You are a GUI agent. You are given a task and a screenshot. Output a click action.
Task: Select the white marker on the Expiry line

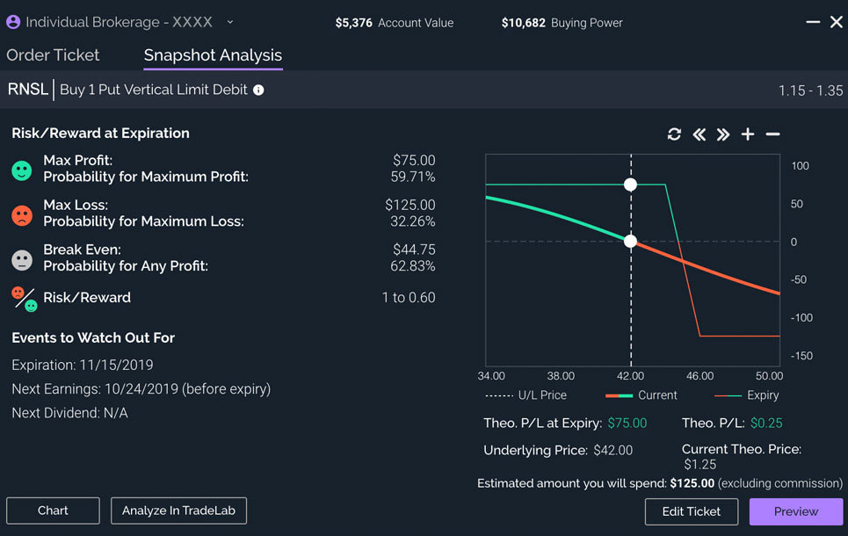pyautogui.click(x=631, y=185)
